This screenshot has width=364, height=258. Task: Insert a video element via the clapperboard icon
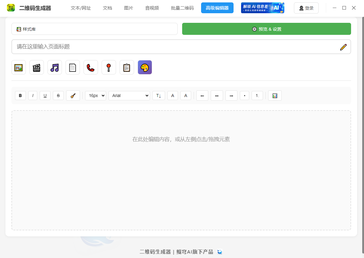(x=37, y=67)
